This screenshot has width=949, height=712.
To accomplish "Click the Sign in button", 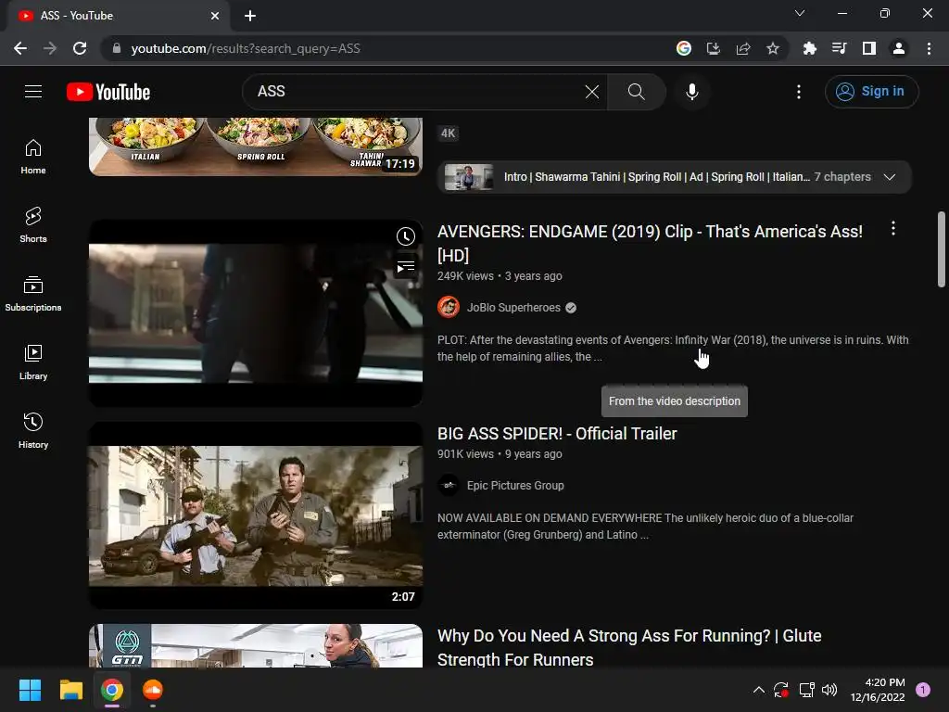I will click(871, 92).
